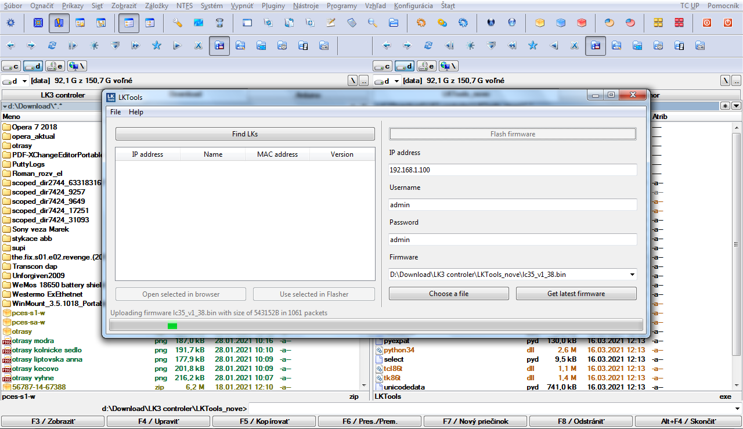Refresh the right panel using its refresh icon

pos(428,45)
